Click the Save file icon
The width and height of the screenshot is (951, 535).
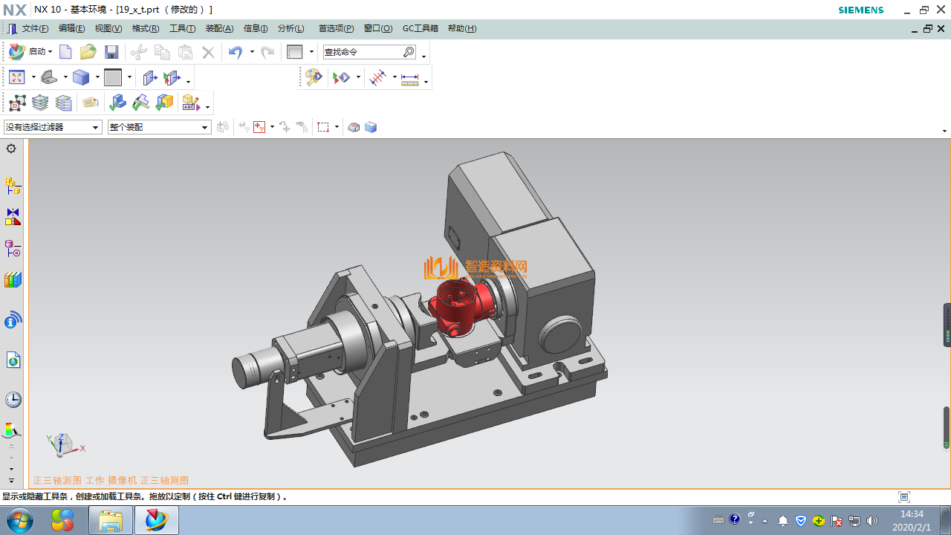[111, 52]
